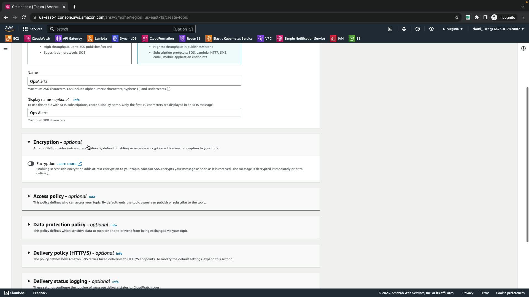Open the cloud_user account menu
Screen dimensions: 529x297
pos(498,29)
